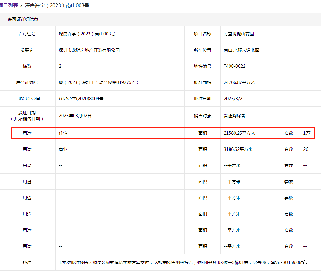324x279 pixels.
Task: Click property certificate number ending 0192752号
Action: click(x=98, y=82)
